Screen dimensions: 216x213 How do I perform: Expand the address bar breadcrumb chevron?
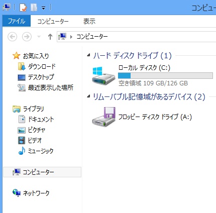[x=71, y=37]
